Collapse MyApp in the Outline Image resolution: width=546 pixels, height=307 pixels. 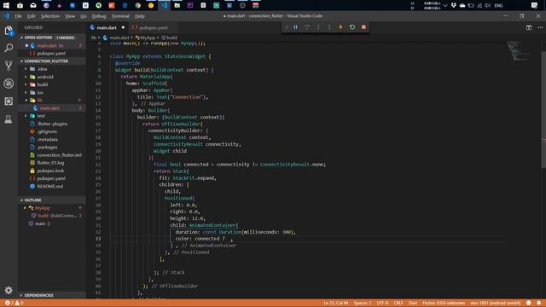click(25, 208)
